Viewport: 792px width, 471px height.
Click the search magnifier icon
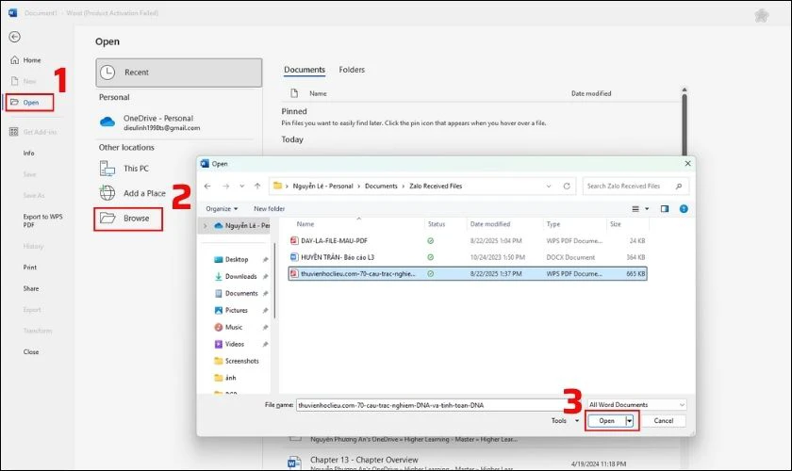(x=679, y=187)
